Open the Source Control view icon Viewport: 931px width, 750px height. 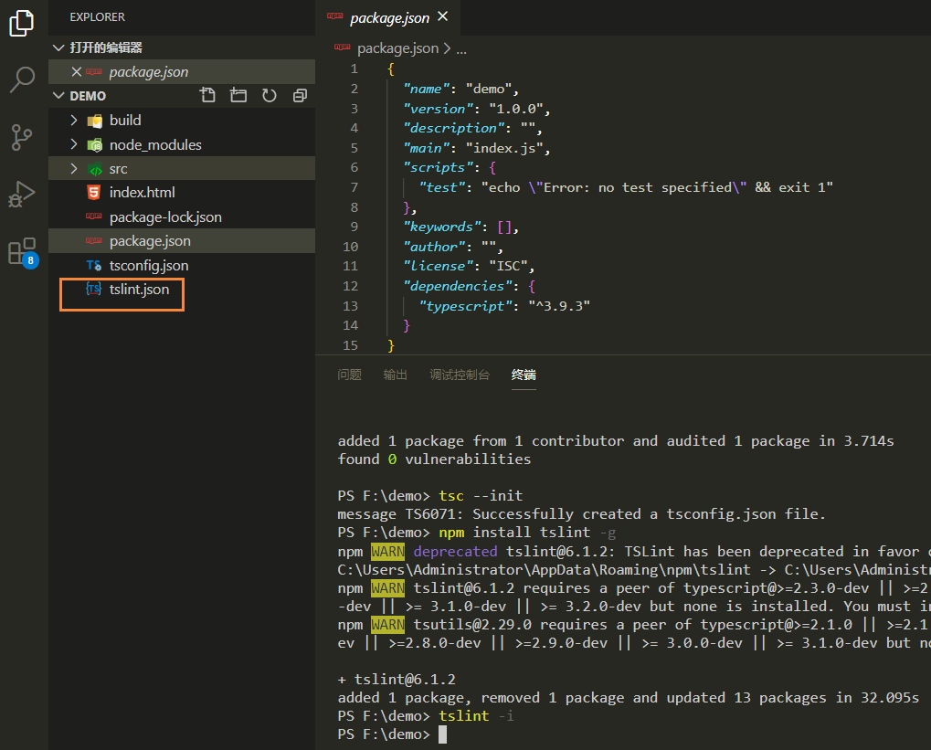[22, 137]
